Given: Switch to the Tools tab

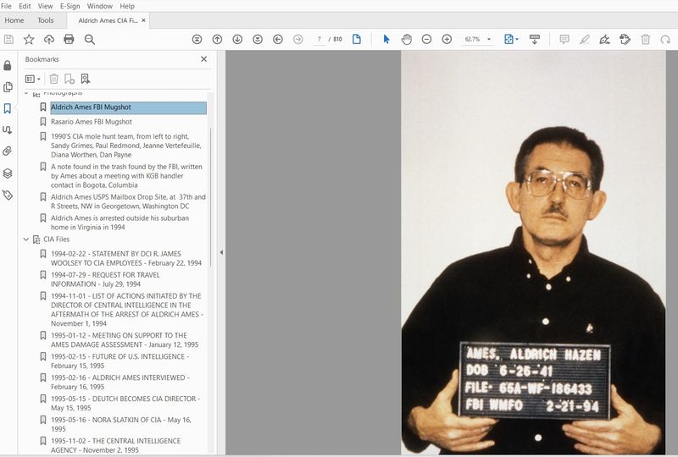Looking at the screenshot, I should point(45,20).
